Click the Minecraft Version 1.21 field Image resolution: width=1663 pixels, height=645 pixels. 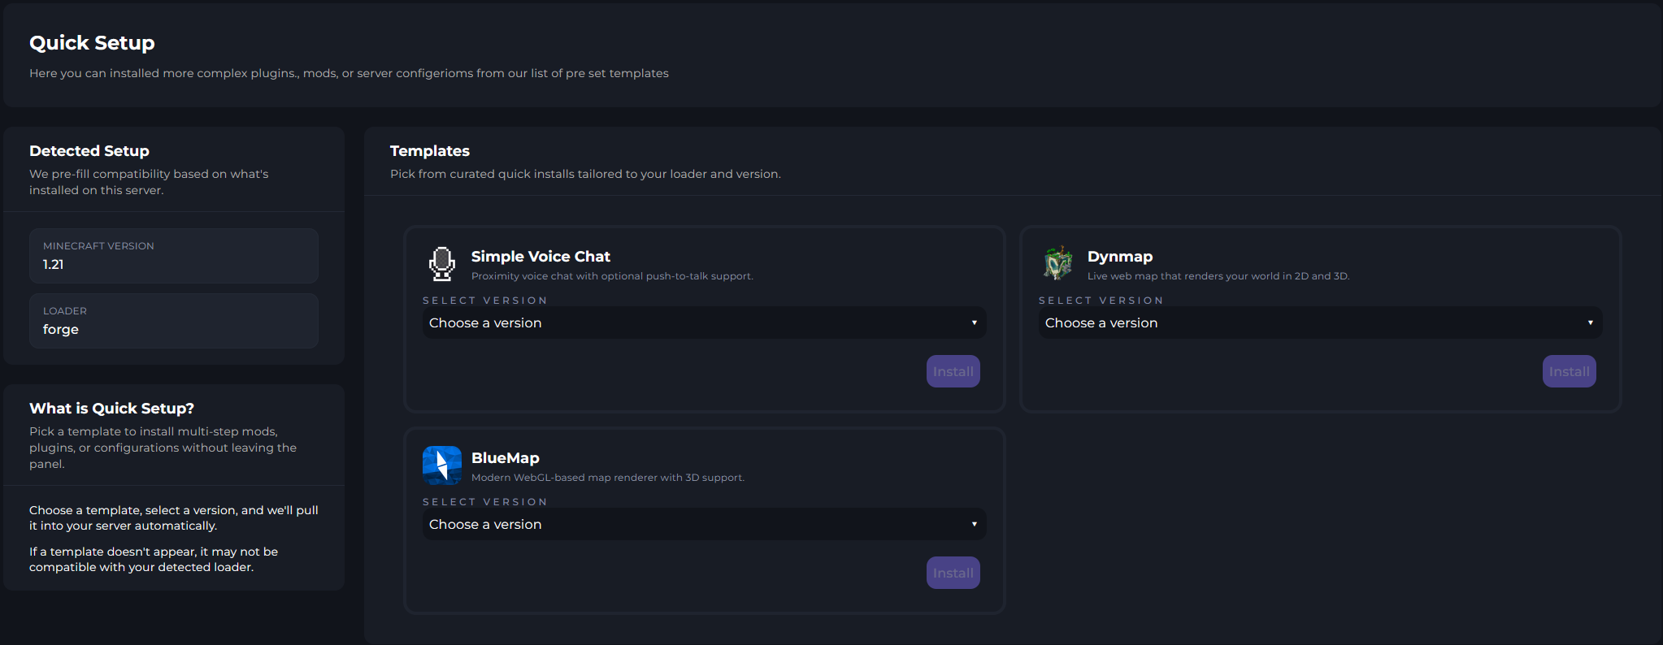174,256
